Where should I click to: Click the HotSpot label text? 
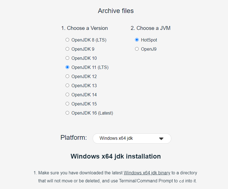(x=149, y=40)
